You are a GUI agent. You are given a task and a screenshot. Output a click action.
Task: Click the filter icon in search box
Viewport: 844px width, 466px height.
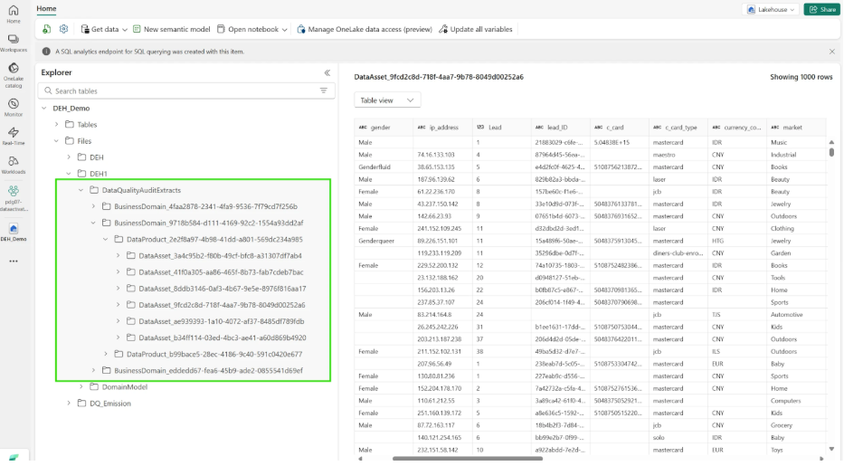pyautogui.click(x=324, y=91)
